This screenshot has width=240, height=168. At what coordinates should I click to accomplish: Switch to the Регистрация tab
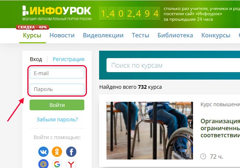[68, 59]
